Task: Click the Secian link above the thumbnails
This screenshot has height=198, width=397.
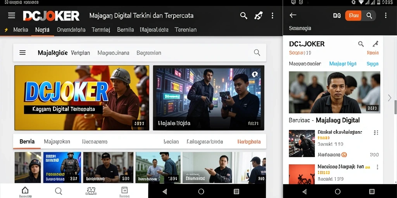Action: [171, 142]
